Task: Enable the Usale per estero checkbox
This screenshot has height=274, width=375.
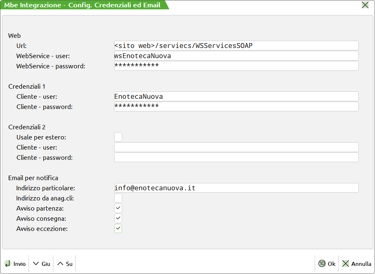Action: [x=118, y=137]
